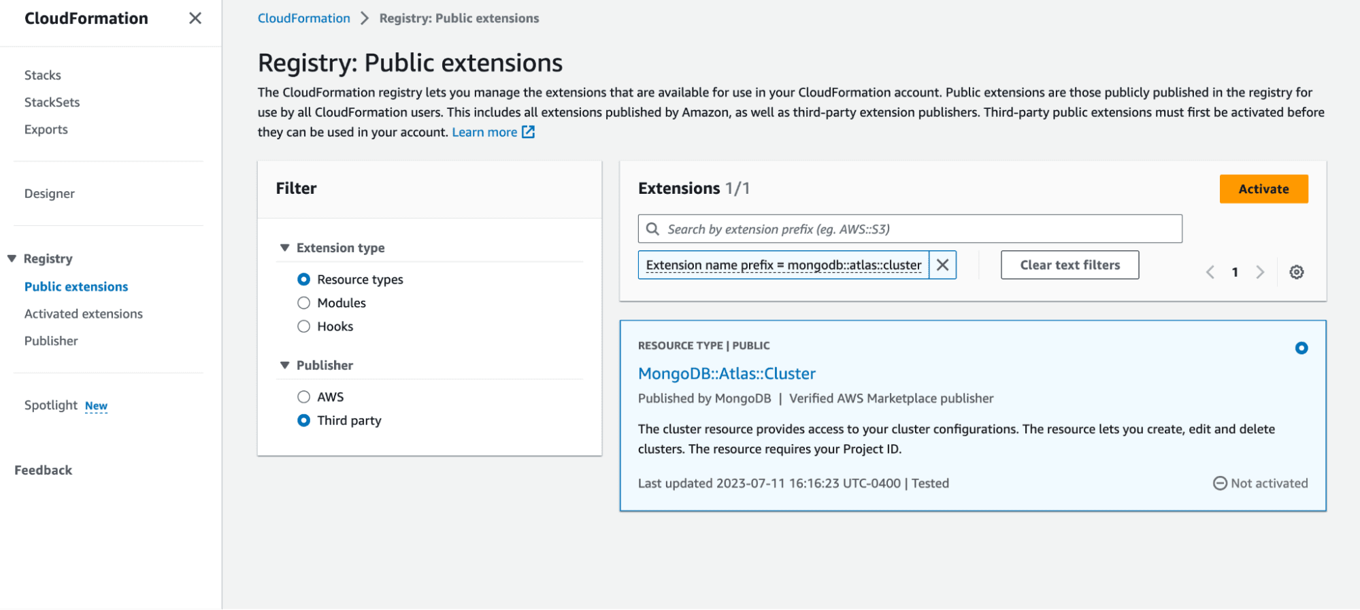Select the MongoDB::Atlas::Cluster radio button
This screenshot has width=1360, height=610.
[x=1301, y=348]
